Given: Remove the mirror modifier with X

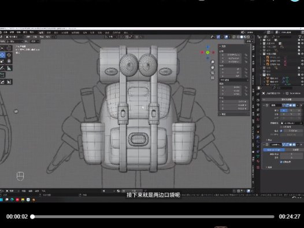Looking at the screenshot, I should (x=301, y=105).
